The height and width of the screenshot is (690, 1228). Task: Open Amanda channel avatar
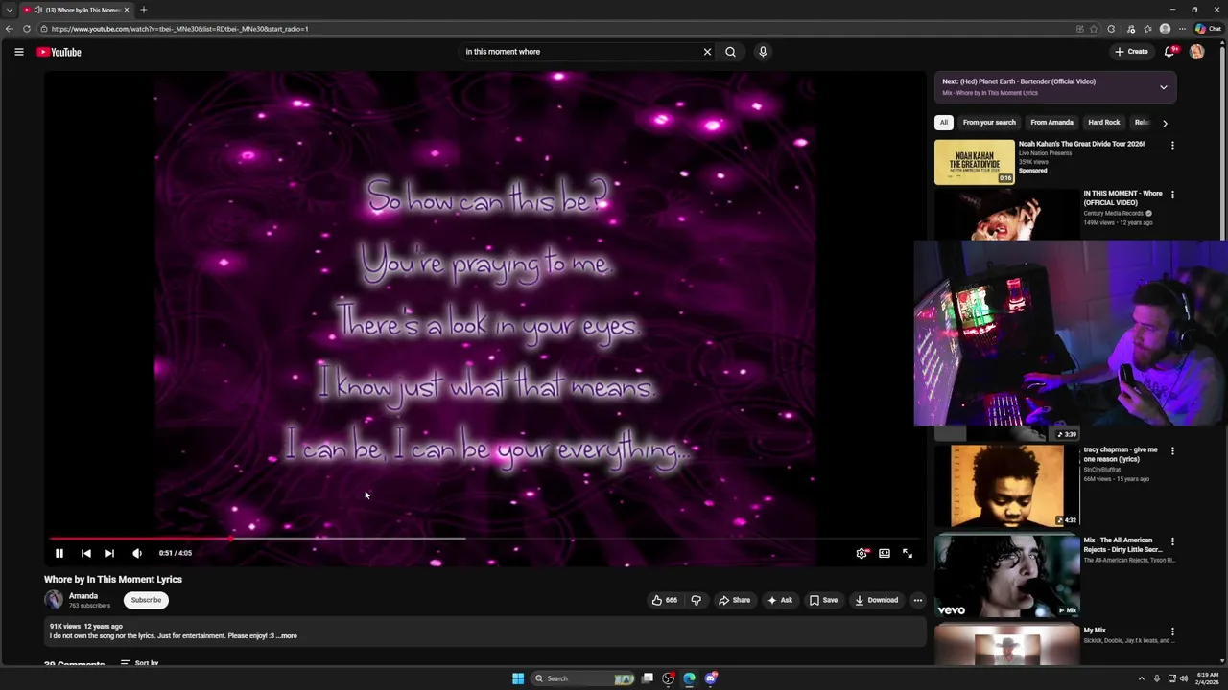coord(54,600)
